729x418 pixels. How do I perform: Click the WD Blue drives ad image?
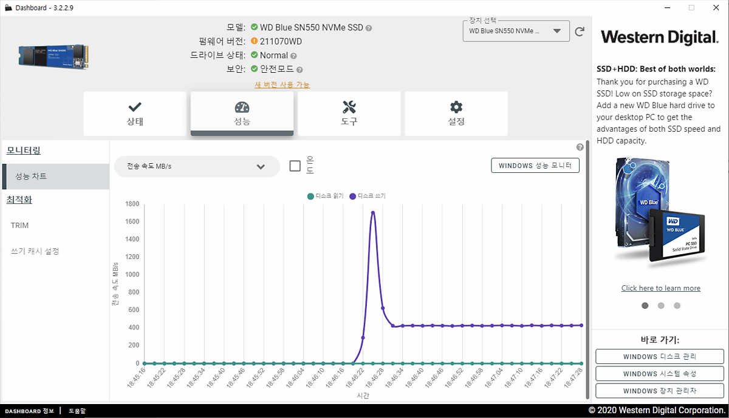[659, 213]
